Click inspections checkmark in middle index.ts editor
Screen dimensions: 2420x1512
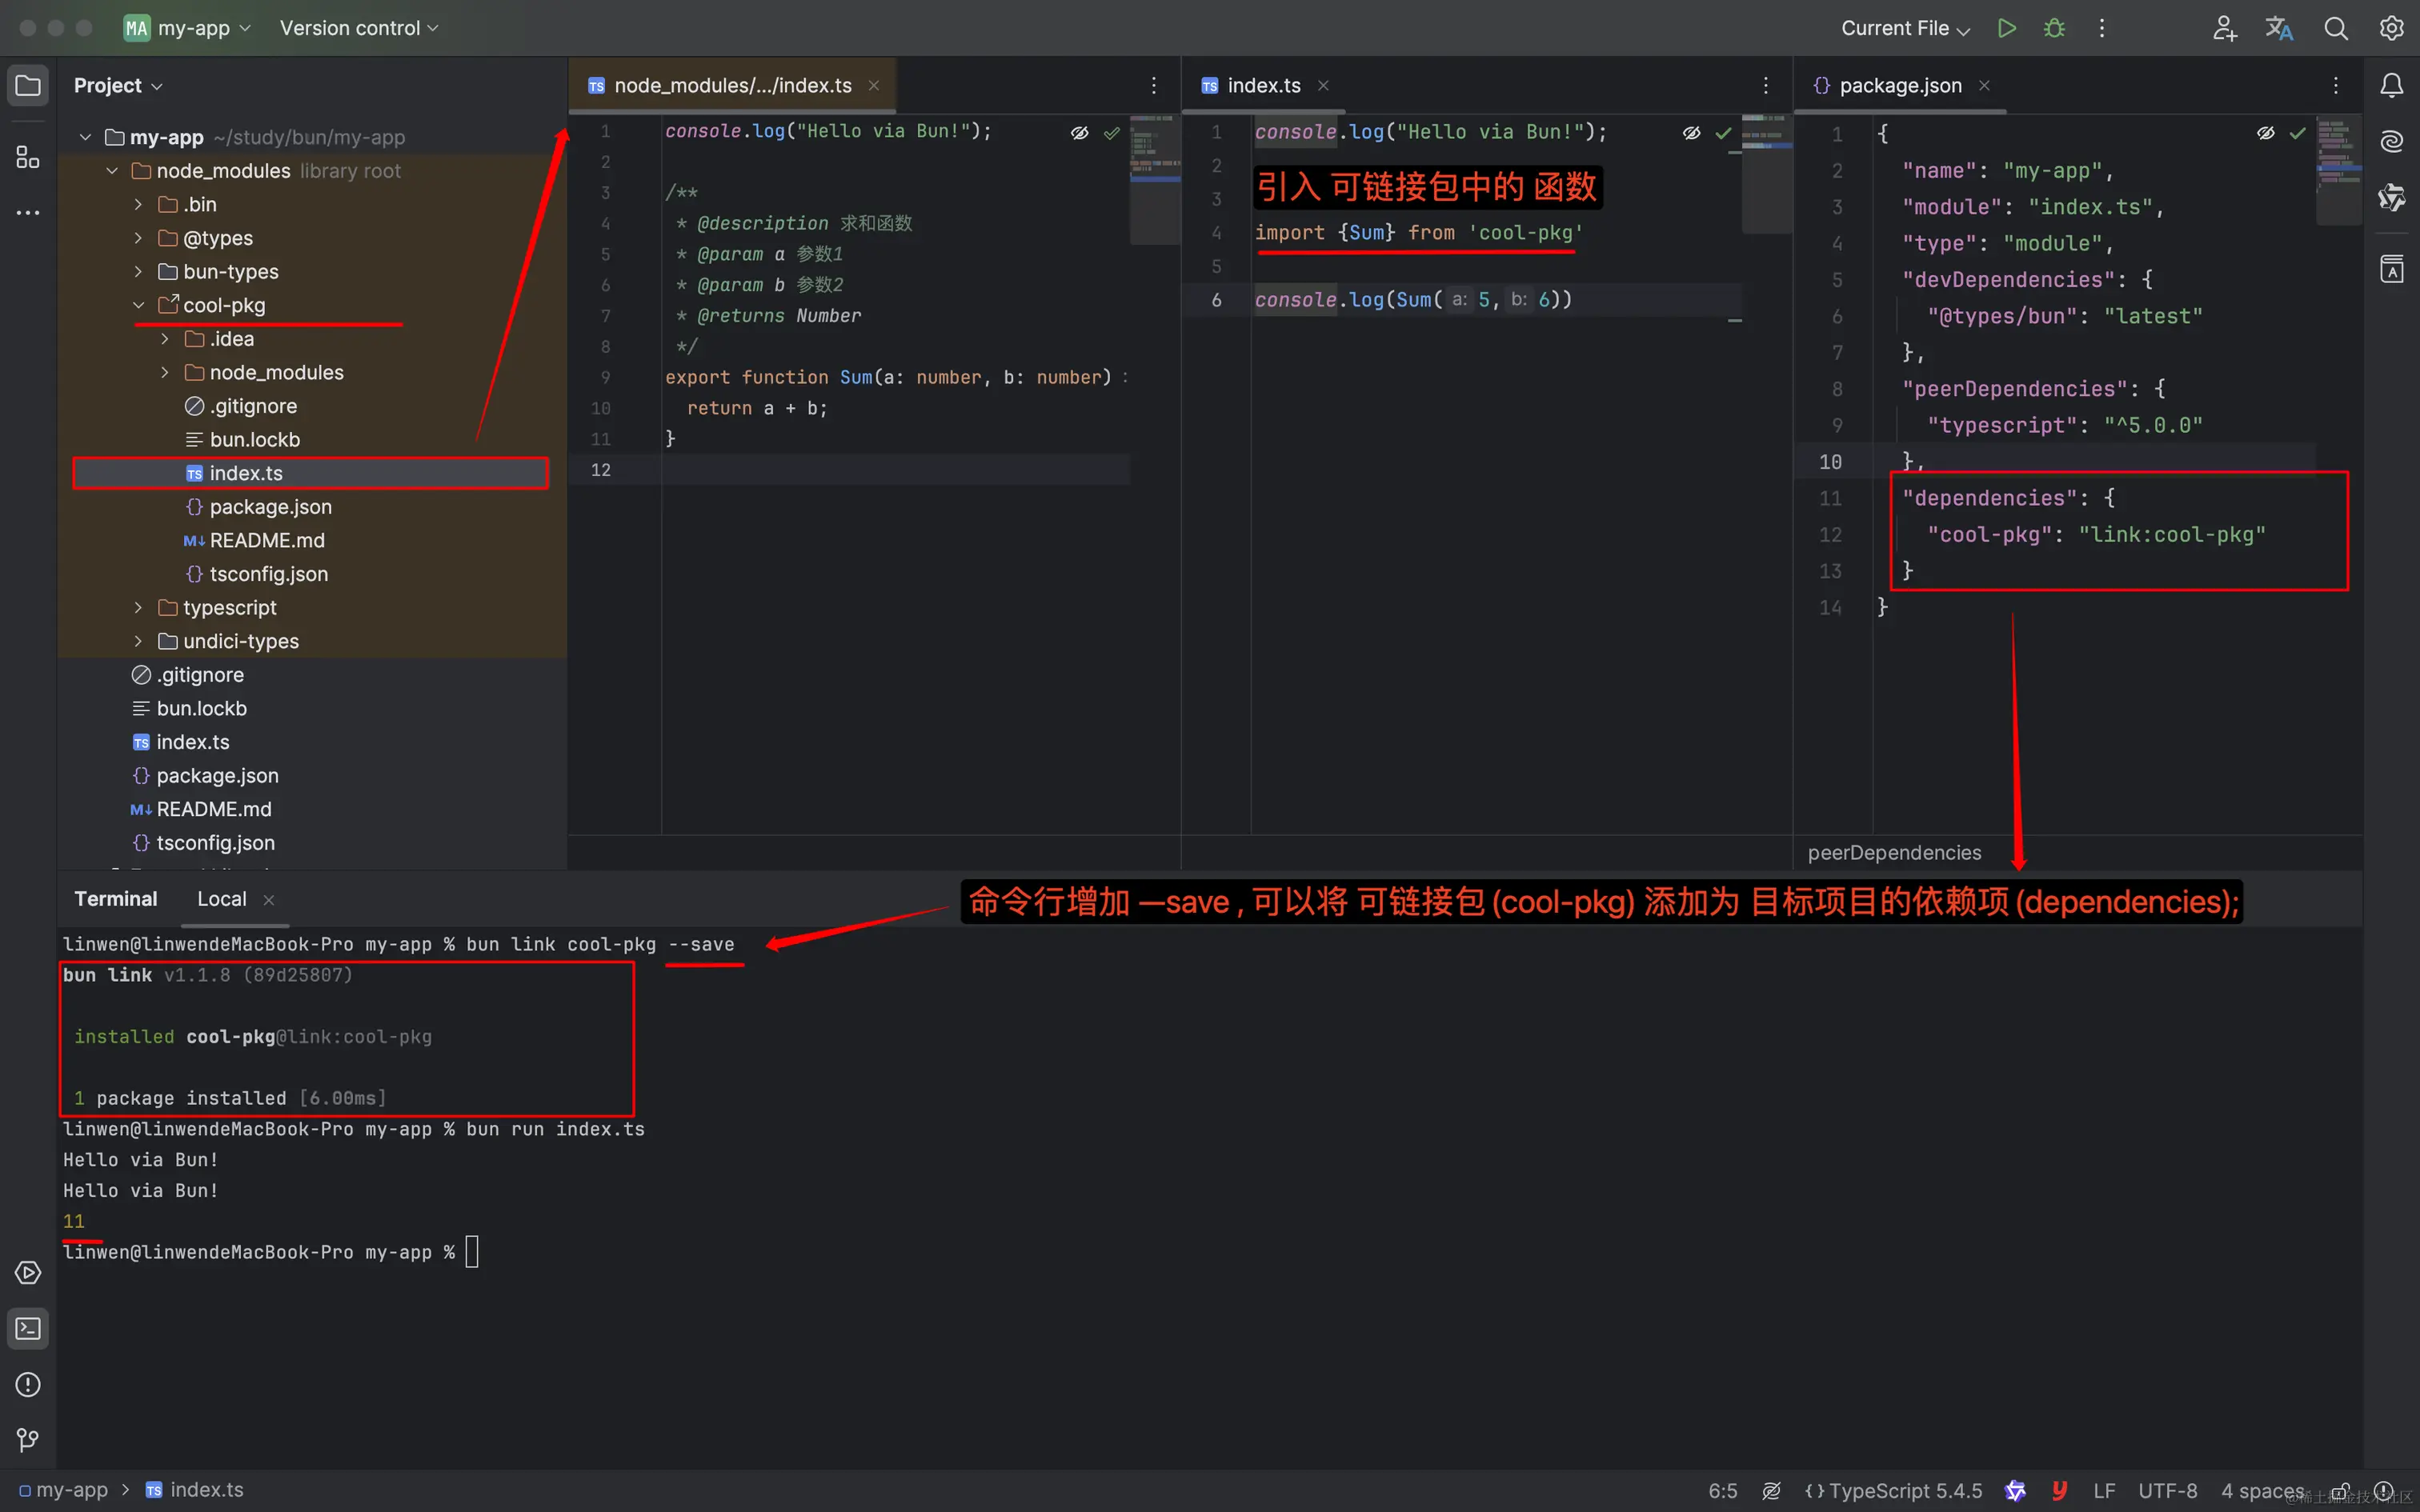(x=1723, y=132)
